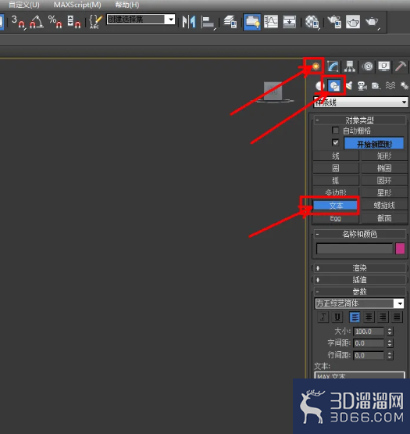This screenshot has width=410, height=434.
Task: Toggle the Graphite ribbon icon
Action: (252, 22)
